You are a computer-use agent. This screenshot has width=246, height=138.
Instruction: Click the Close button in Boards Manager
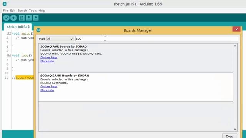point(229,136)
